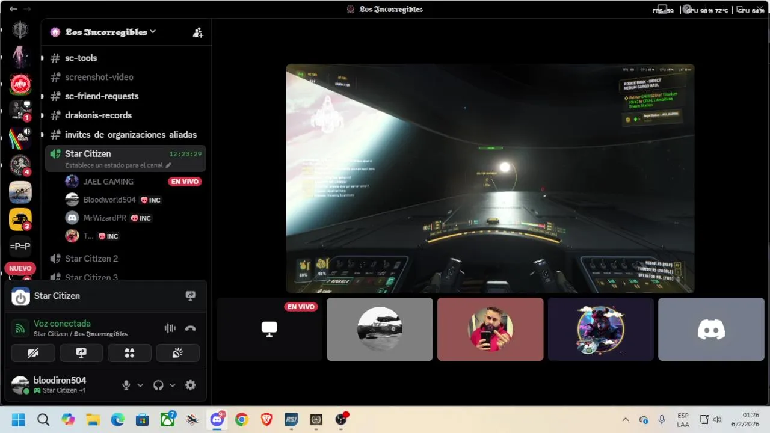
Task: Click the NUEVO unread mentions pill
Action: click(20, 268)
